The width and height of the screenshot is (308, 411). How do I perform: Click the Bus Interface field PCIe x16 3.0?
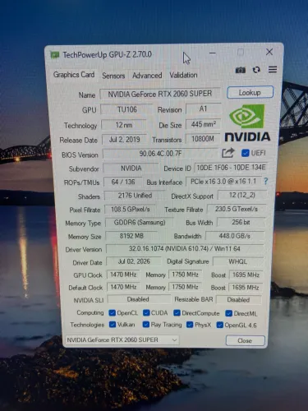pyautogui.click(x=223, y=182)
